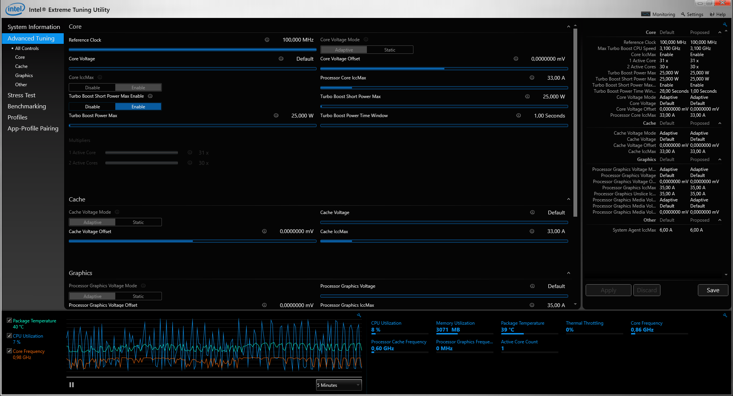
Task: Click the info icon beside Cache IccMax
Action: (x=532, y=232)
